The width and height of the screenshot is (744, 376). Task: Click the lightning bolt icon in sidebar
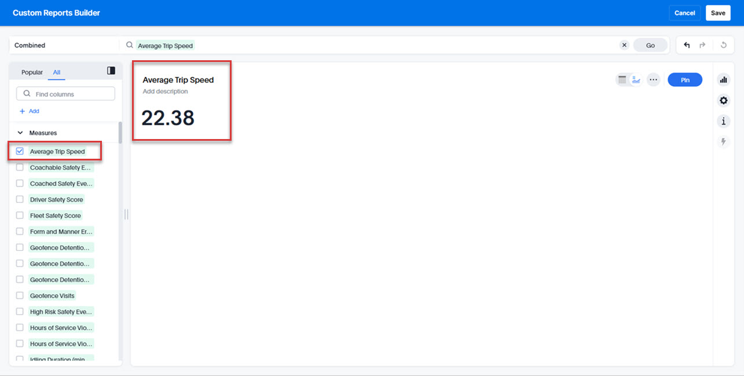coord(723,142)
